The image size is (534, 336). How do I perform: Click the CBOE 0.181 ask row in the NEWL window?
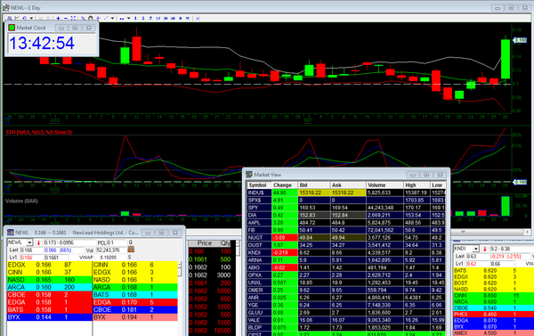click(135, 310)
